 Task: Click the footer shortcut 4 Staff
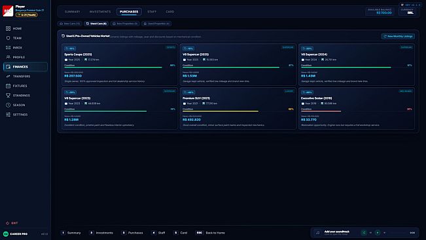tap(158, 233)
